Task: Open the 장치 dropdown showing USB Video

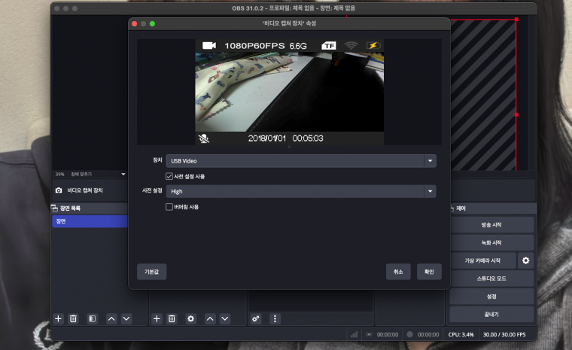Action: coord(301,161)
